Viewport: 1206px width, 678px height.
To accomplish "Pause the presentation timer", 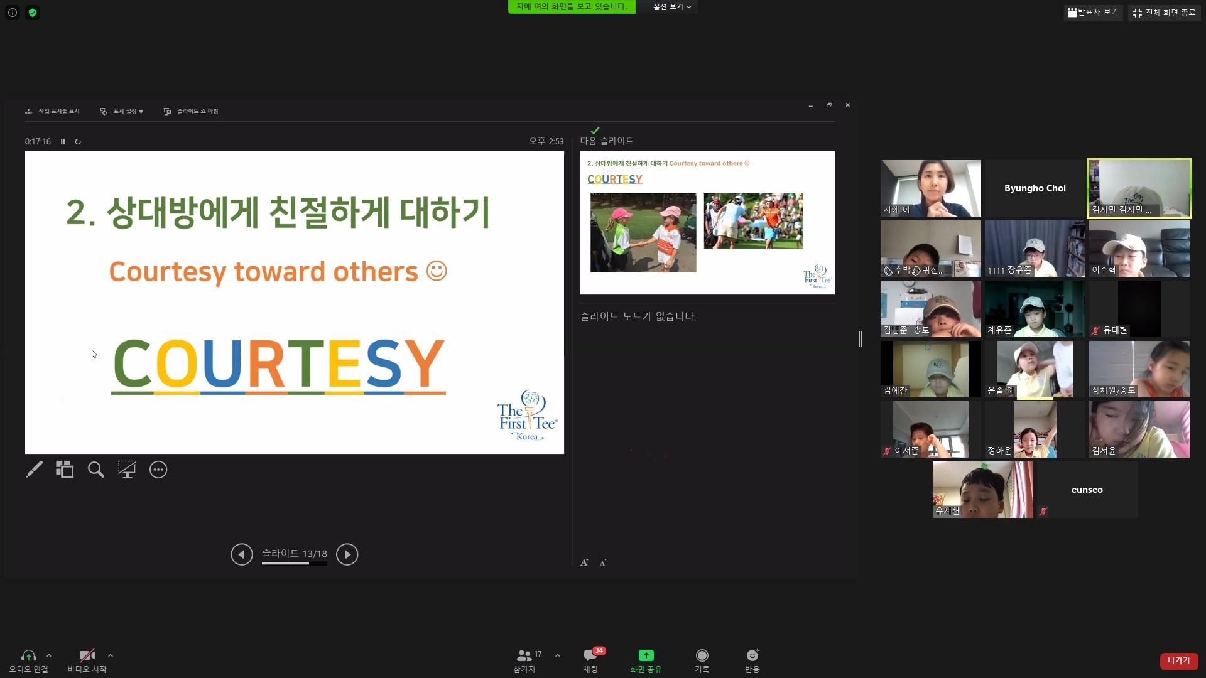I will point(63,142).
